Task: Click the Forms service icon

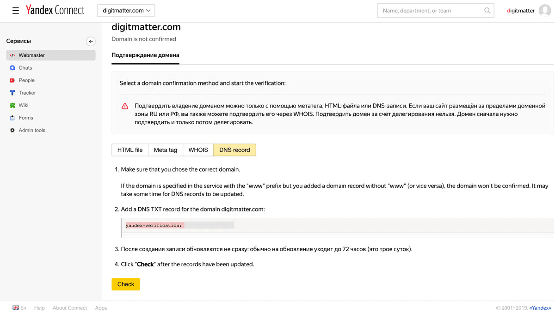Action: pos(12,118)
